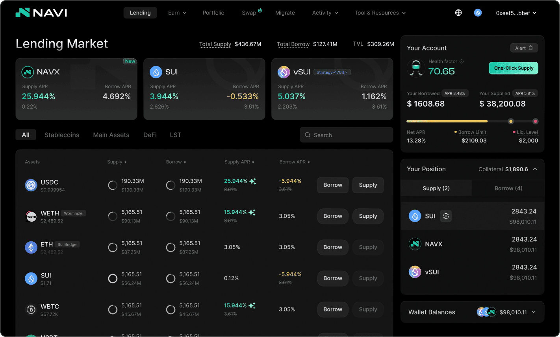Open the Earn dropdown
Image resolution: width=560 pixels, height=337 pixels.
177,12
